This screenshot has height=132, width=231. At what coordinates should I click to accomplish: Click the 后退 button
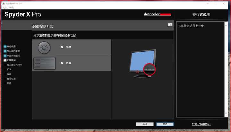click(x=145, y=124)
